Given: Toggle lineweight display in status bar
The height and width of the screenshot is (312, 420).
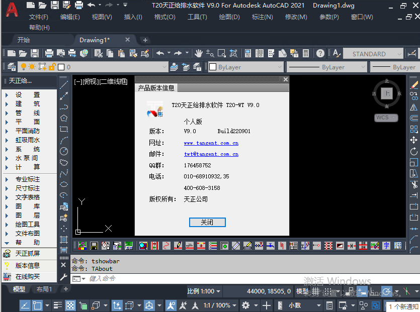Looking at the screenshot, I should point(58,305).
